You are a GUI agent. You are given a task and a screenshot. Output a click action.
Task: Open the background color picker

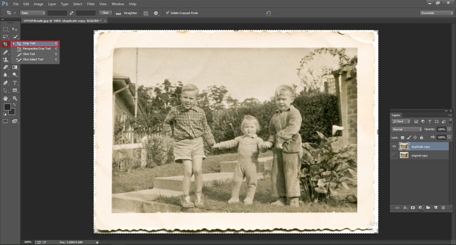tap(12, 112)
